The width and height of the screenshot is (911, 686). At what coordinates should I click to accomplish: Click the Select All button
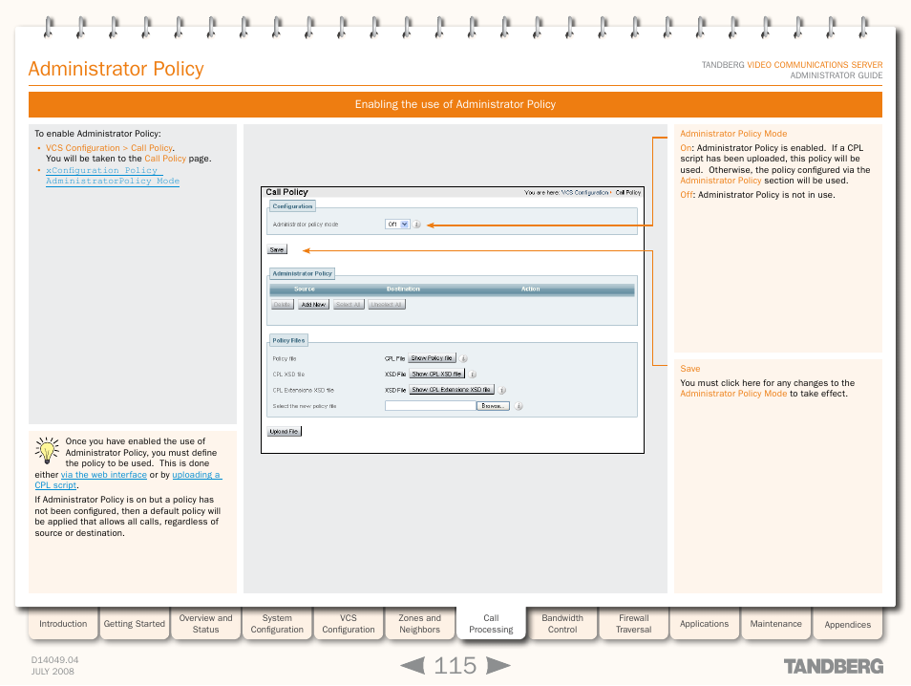[349, 305]
